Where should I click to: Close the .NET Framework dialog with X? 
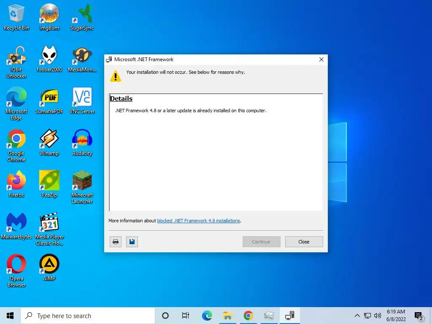321,59
